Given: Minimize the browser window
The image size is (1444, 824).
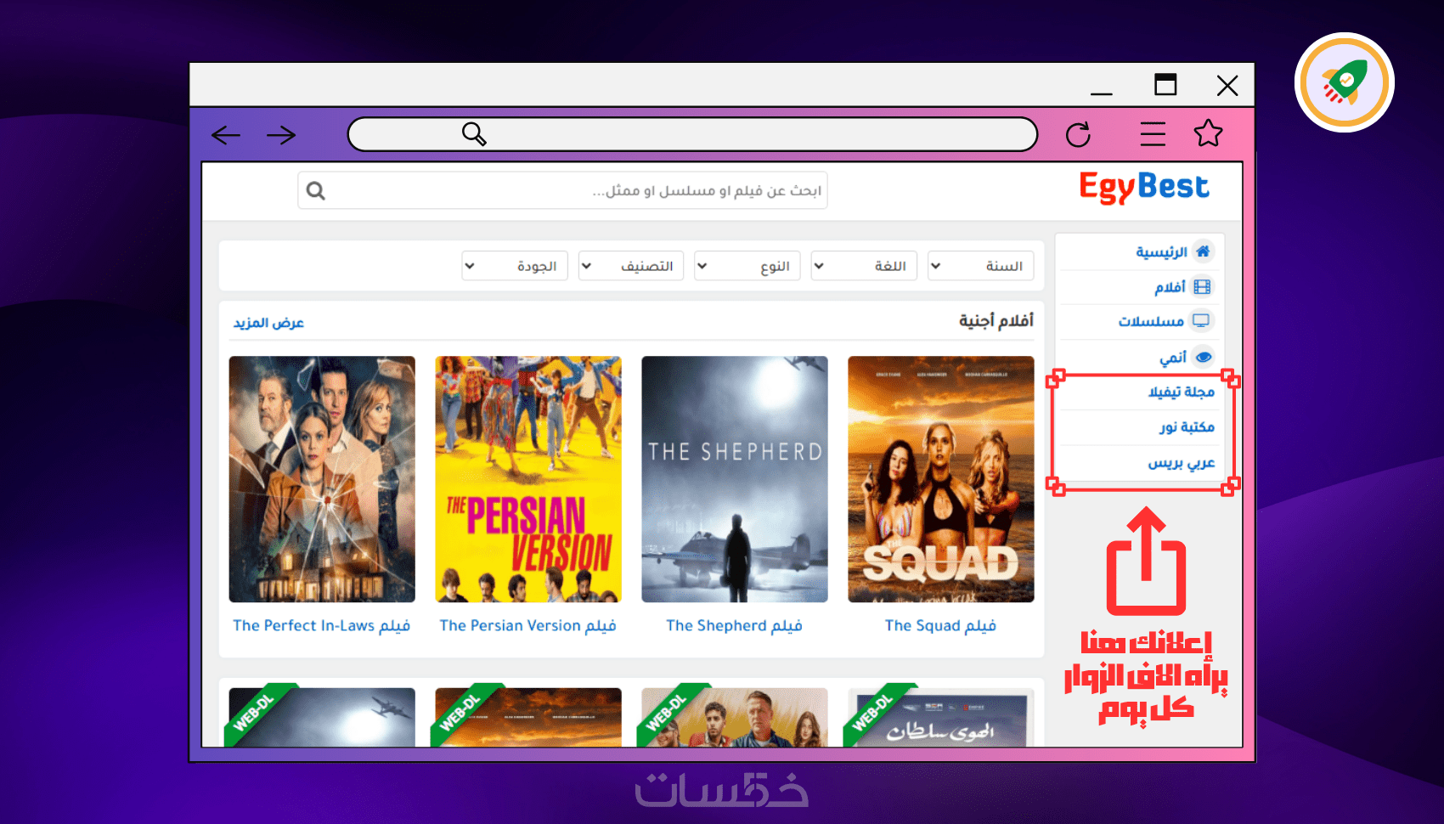Looking at the screenshot, I should [1102, 93].
